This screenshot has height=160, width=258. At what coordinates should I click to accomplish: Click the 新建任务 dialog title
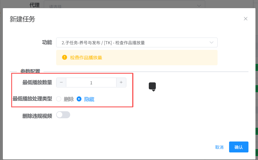(x=22, y=19)
